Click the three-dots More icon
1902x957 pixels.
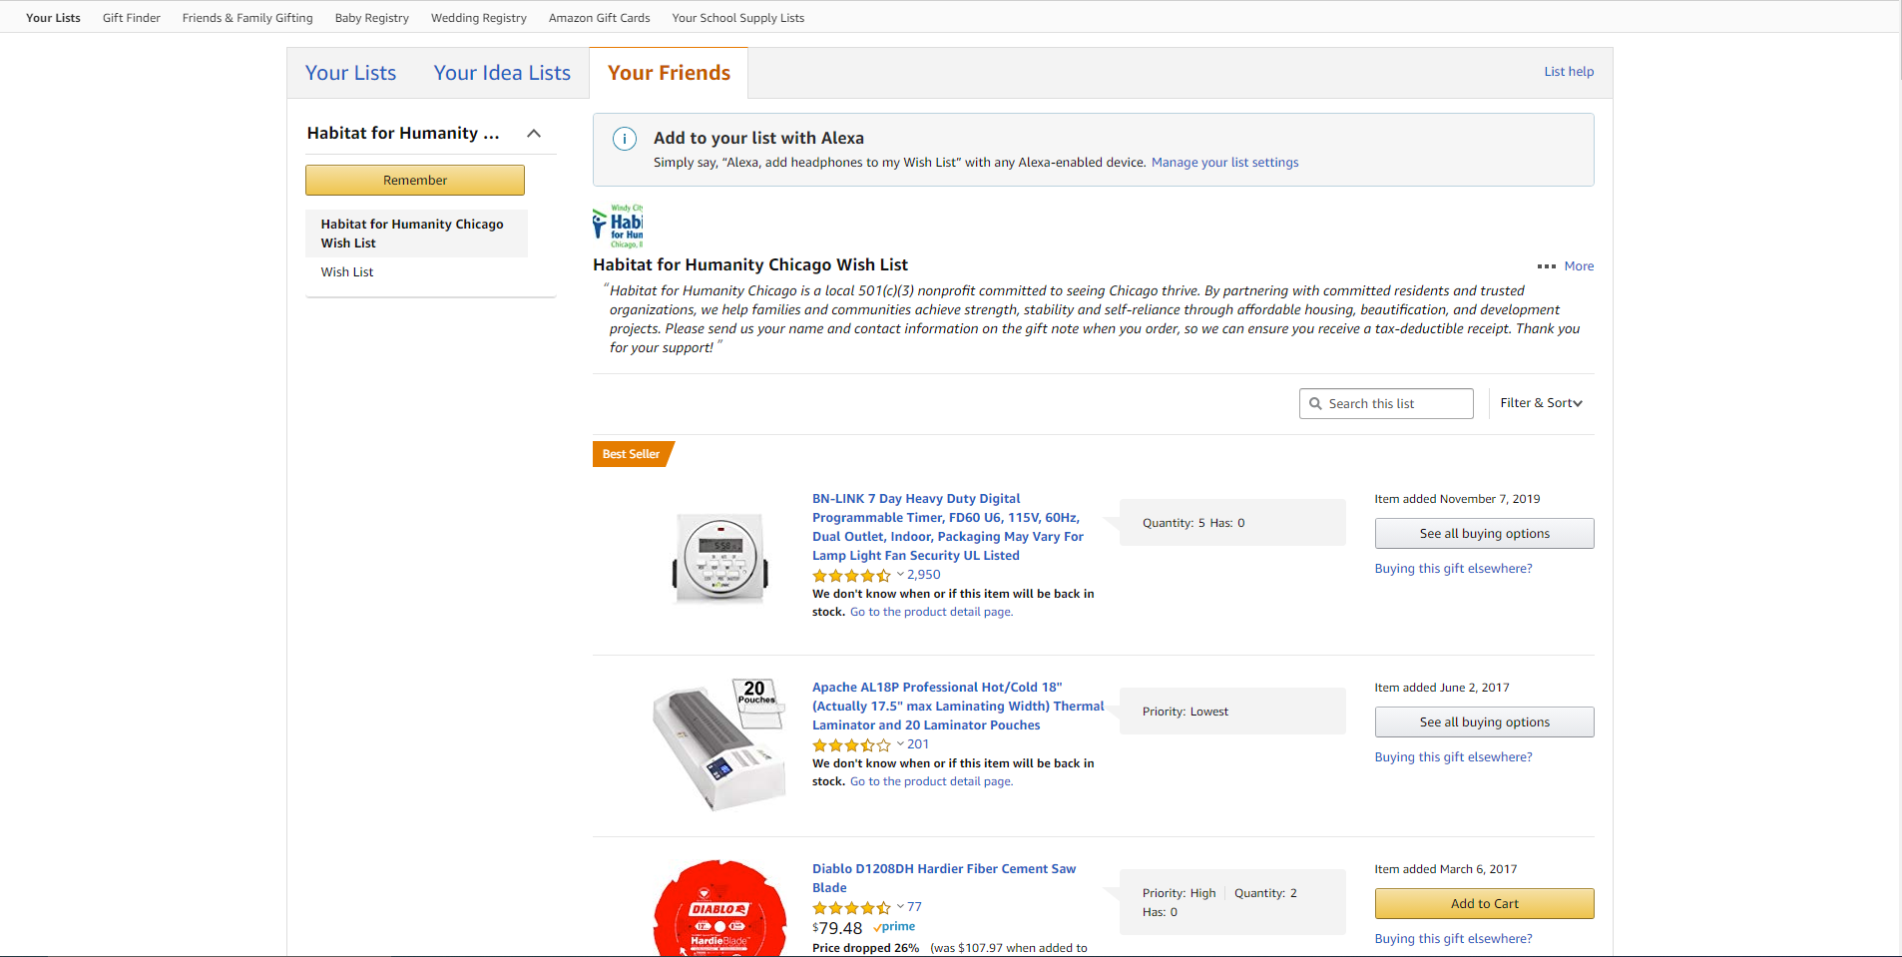(x=1547, y=266)
